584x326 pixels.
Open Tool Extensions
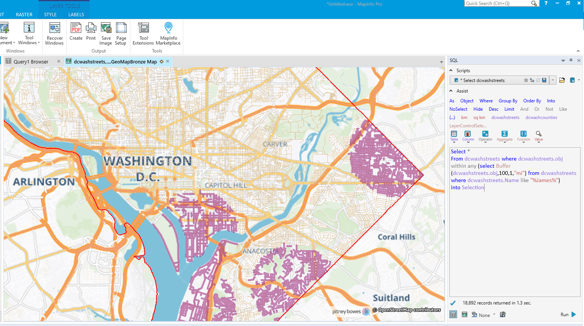click(143, 33)
